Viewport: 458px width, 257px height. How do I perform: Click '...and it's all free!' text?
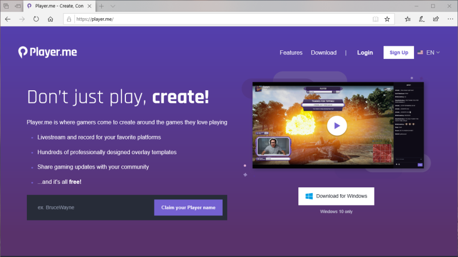click(60, 182)
